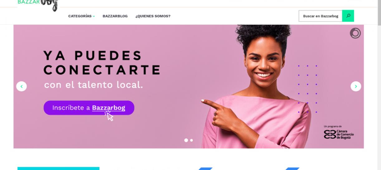Advance to the next banner slide

[x=356, y=86]
